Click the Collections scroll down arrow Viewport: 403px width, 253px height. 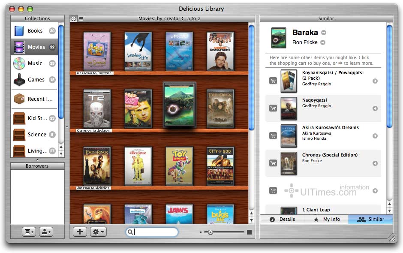pos(61,154)
